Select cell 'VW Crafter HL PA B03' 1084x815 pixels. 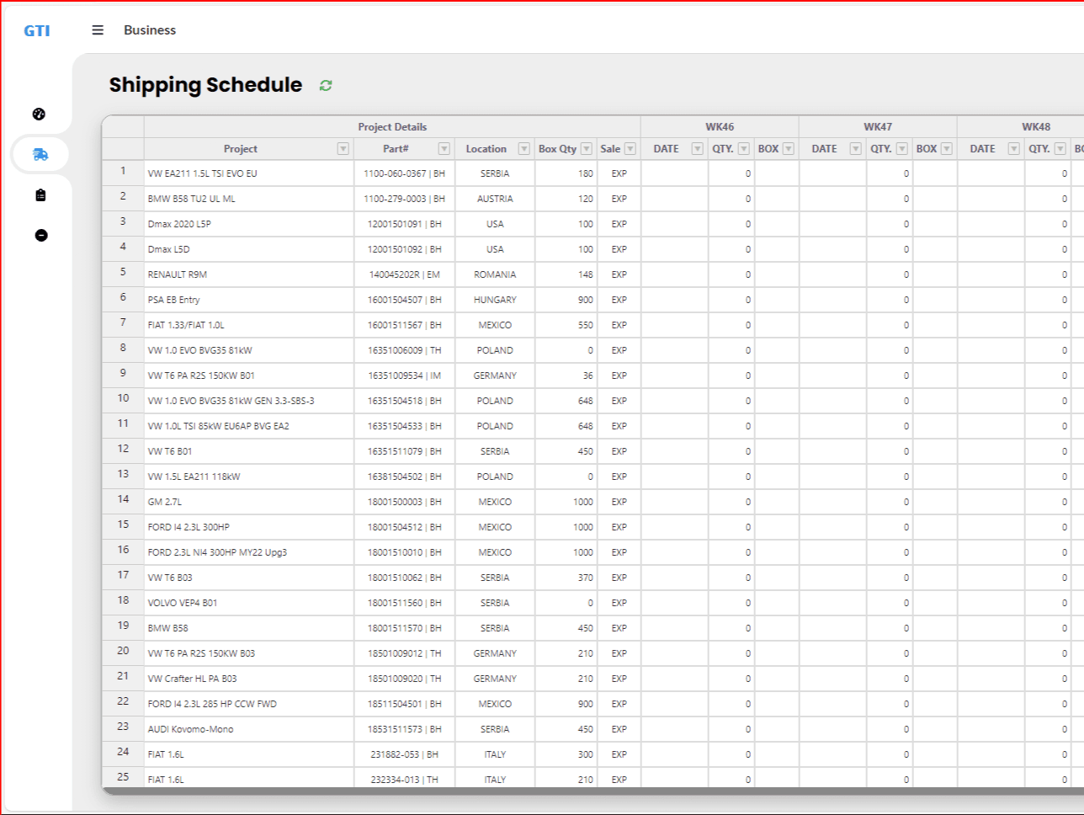coord(249,679)
